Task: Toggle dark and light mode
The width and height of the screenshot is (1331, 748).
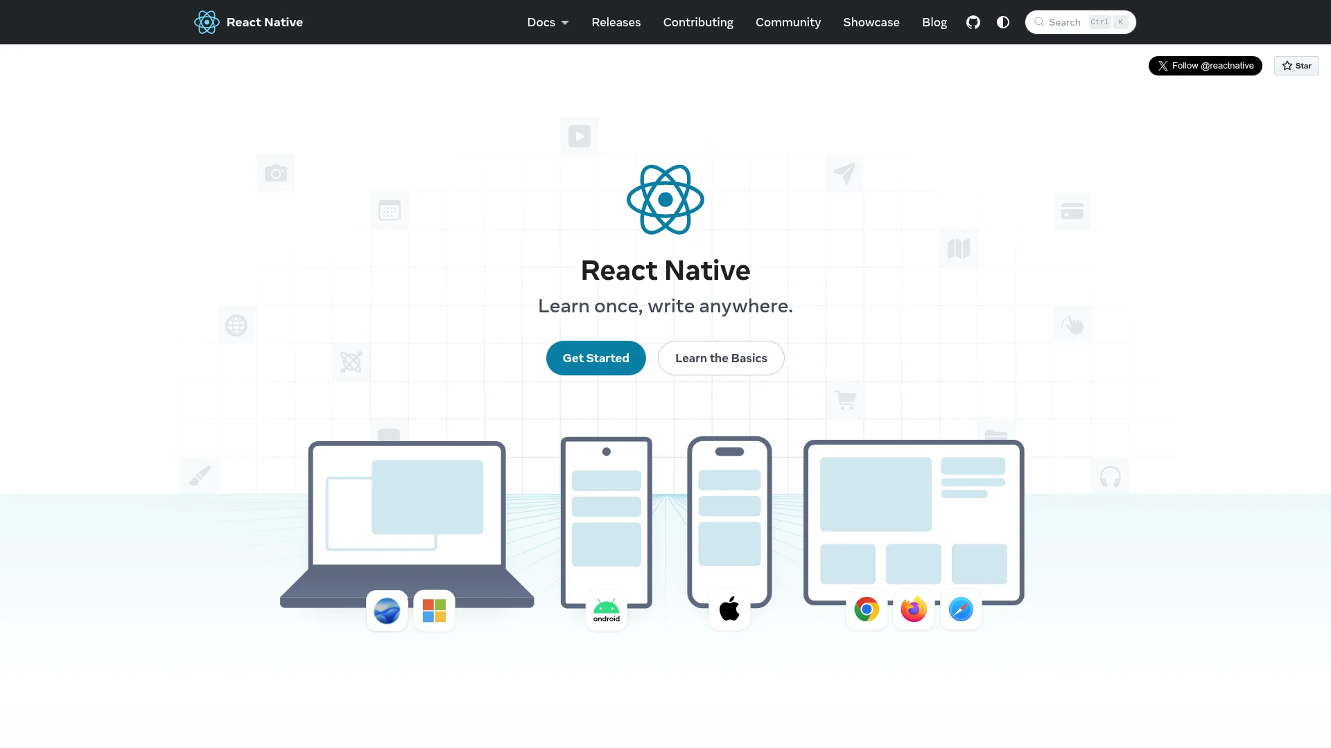Action: point(1003,22)
